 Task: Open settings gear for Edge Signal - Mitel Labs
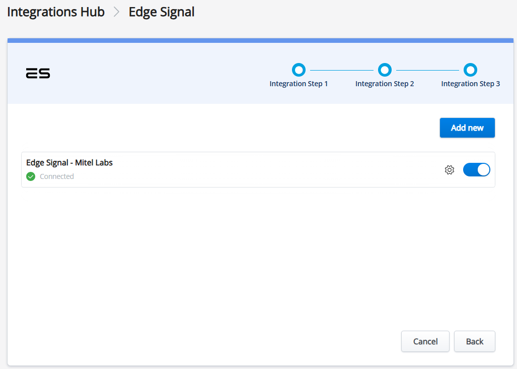coord(449,170)
